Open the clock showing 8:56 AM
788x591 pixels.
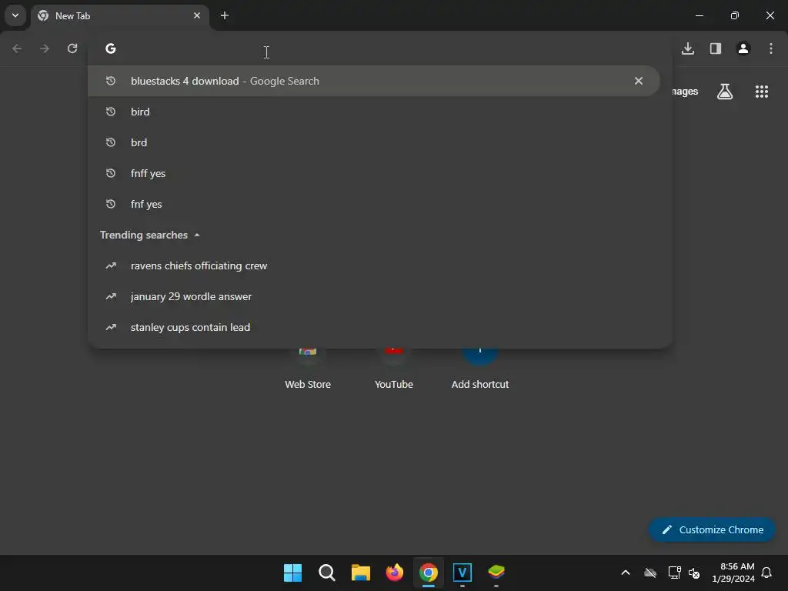[x=733, y=573]
